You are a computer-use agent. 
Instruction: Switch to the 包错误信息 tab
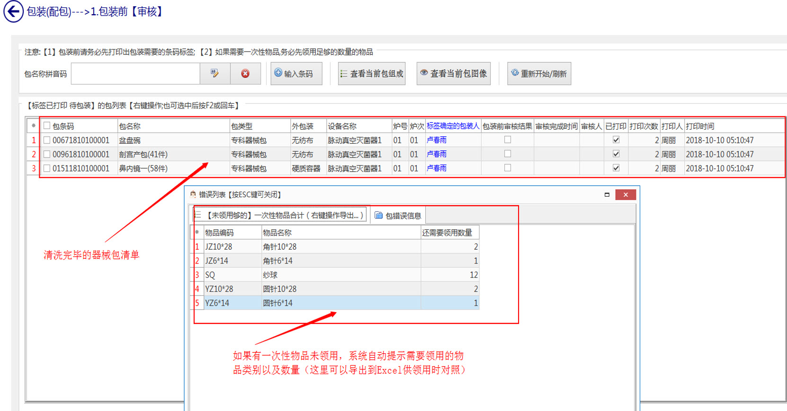click(398, 216)
